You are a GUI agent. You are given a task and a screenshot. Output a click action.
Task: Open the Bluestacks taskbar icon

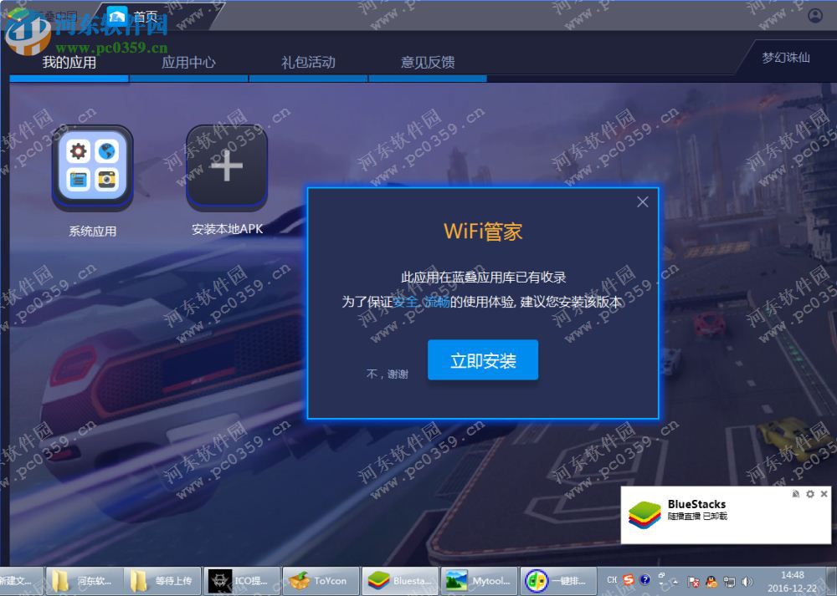coord(400,580)
